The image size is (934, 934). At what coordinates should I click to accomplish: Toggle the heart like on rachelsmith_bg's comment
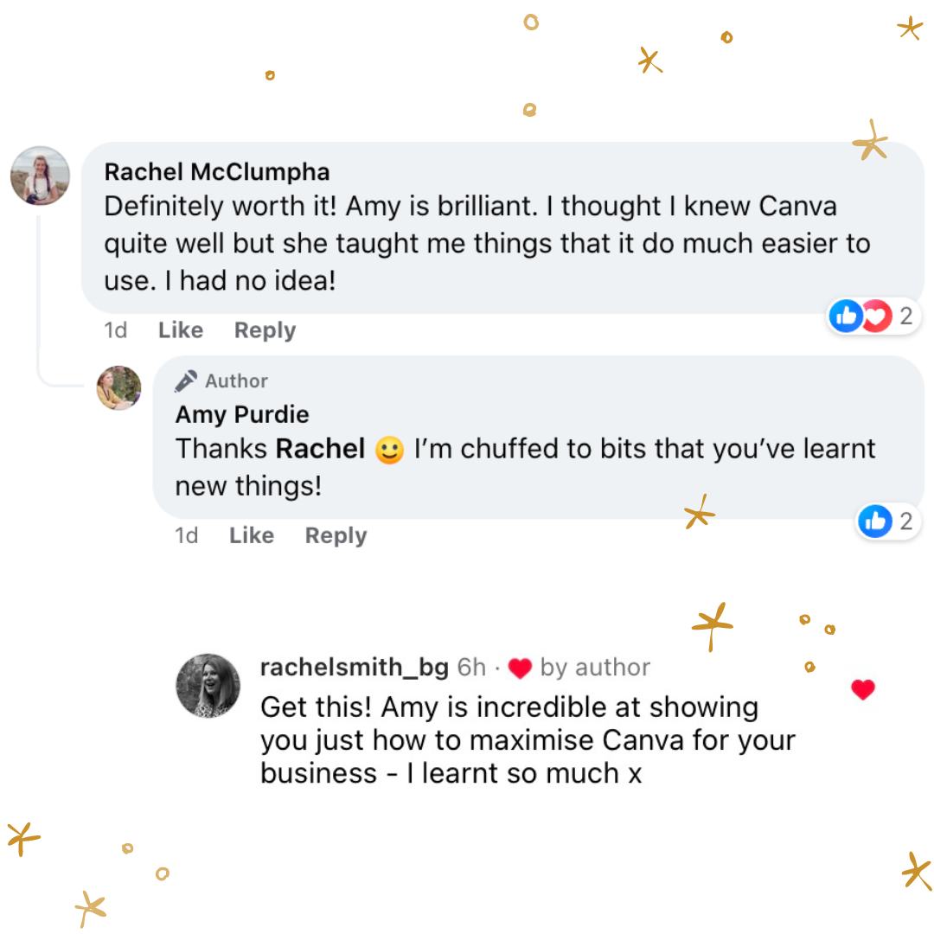point(862,689)
